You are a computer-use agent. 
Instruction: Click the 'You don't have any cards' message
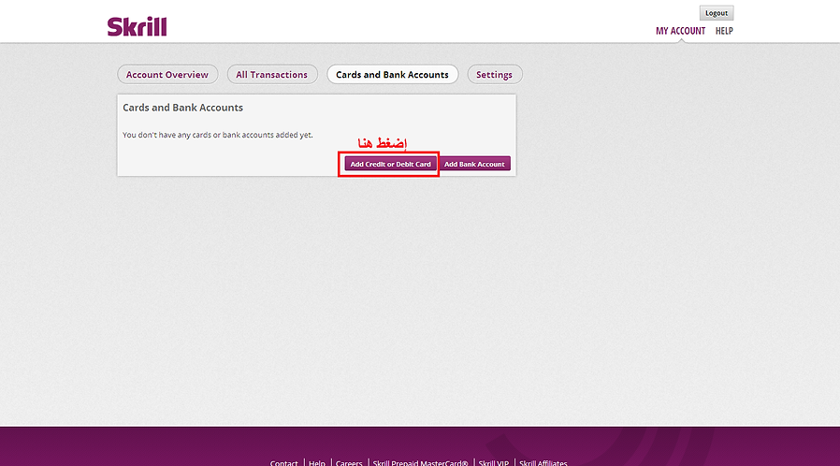218,135
